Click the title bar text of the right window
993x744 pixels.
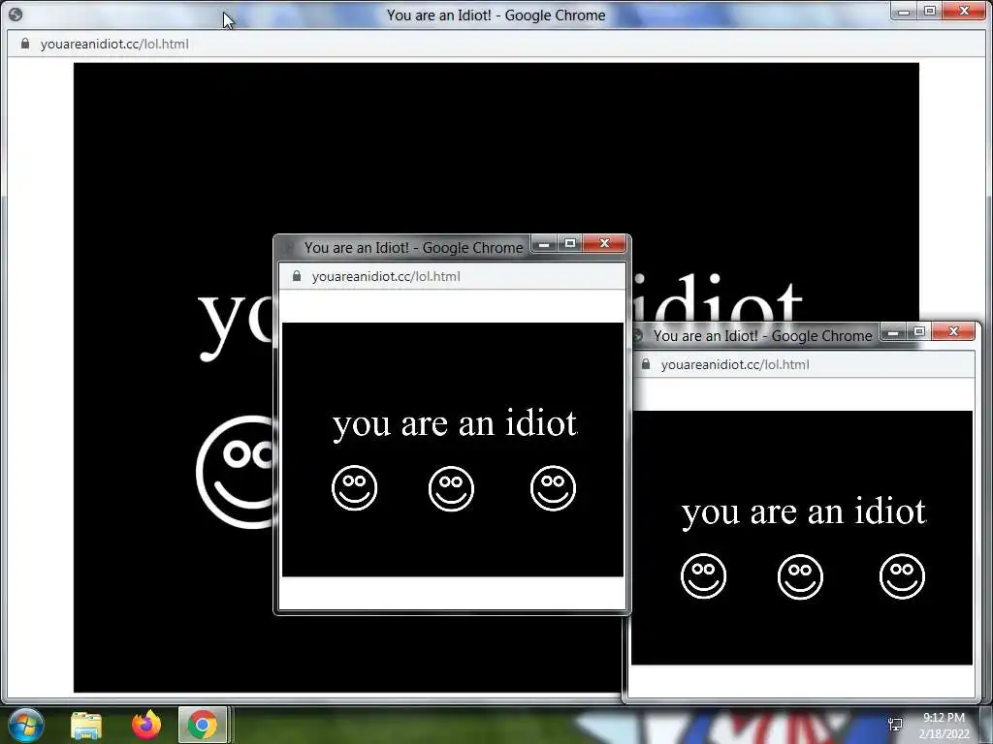coord(762,335)
